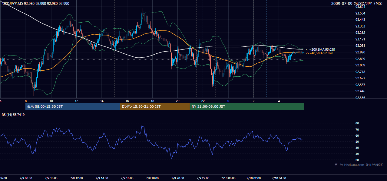Click the 30 level on the RSI scale
Viewport: 387px width, 181px height.
[x=357, y=154]
